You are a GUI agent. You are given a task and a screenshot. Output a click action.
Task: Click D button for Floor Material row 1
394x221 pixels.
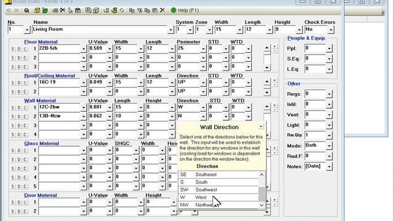19,49
